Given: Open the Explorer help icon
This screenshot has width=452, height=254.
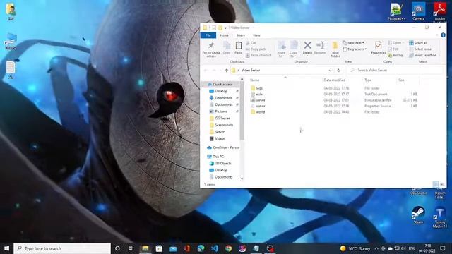Looking at the screenshot, I should point(443,35).
